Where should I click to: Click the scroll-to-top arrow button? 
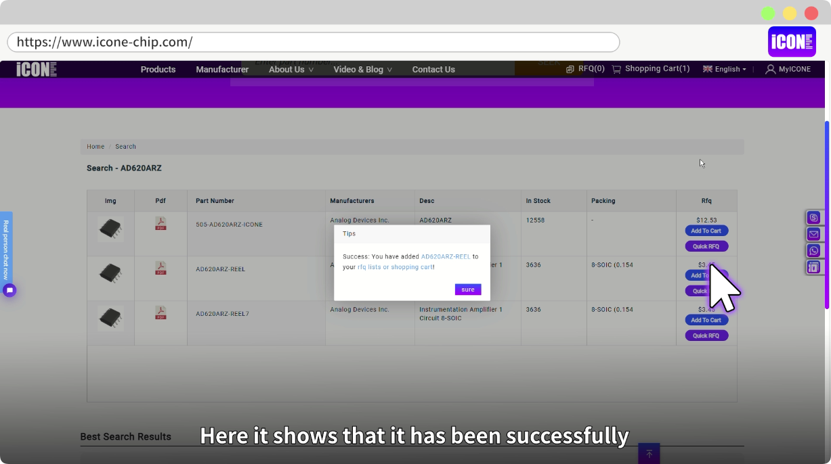pos(649,454)
